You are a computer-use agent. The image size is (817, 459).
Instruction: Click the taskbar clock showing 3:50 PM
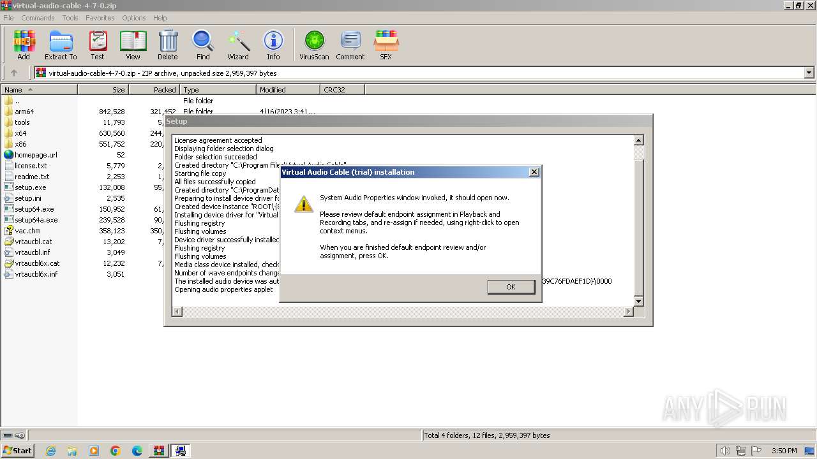tap(784, 451)
